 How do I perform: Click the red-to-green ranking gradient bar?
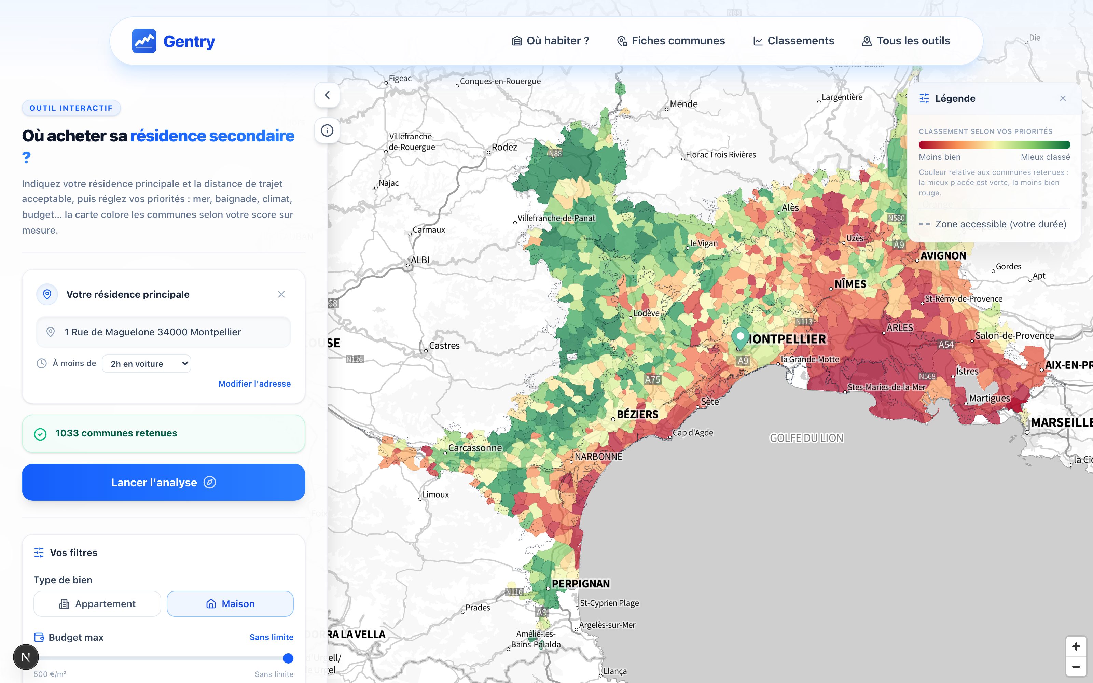coord(994,145)
